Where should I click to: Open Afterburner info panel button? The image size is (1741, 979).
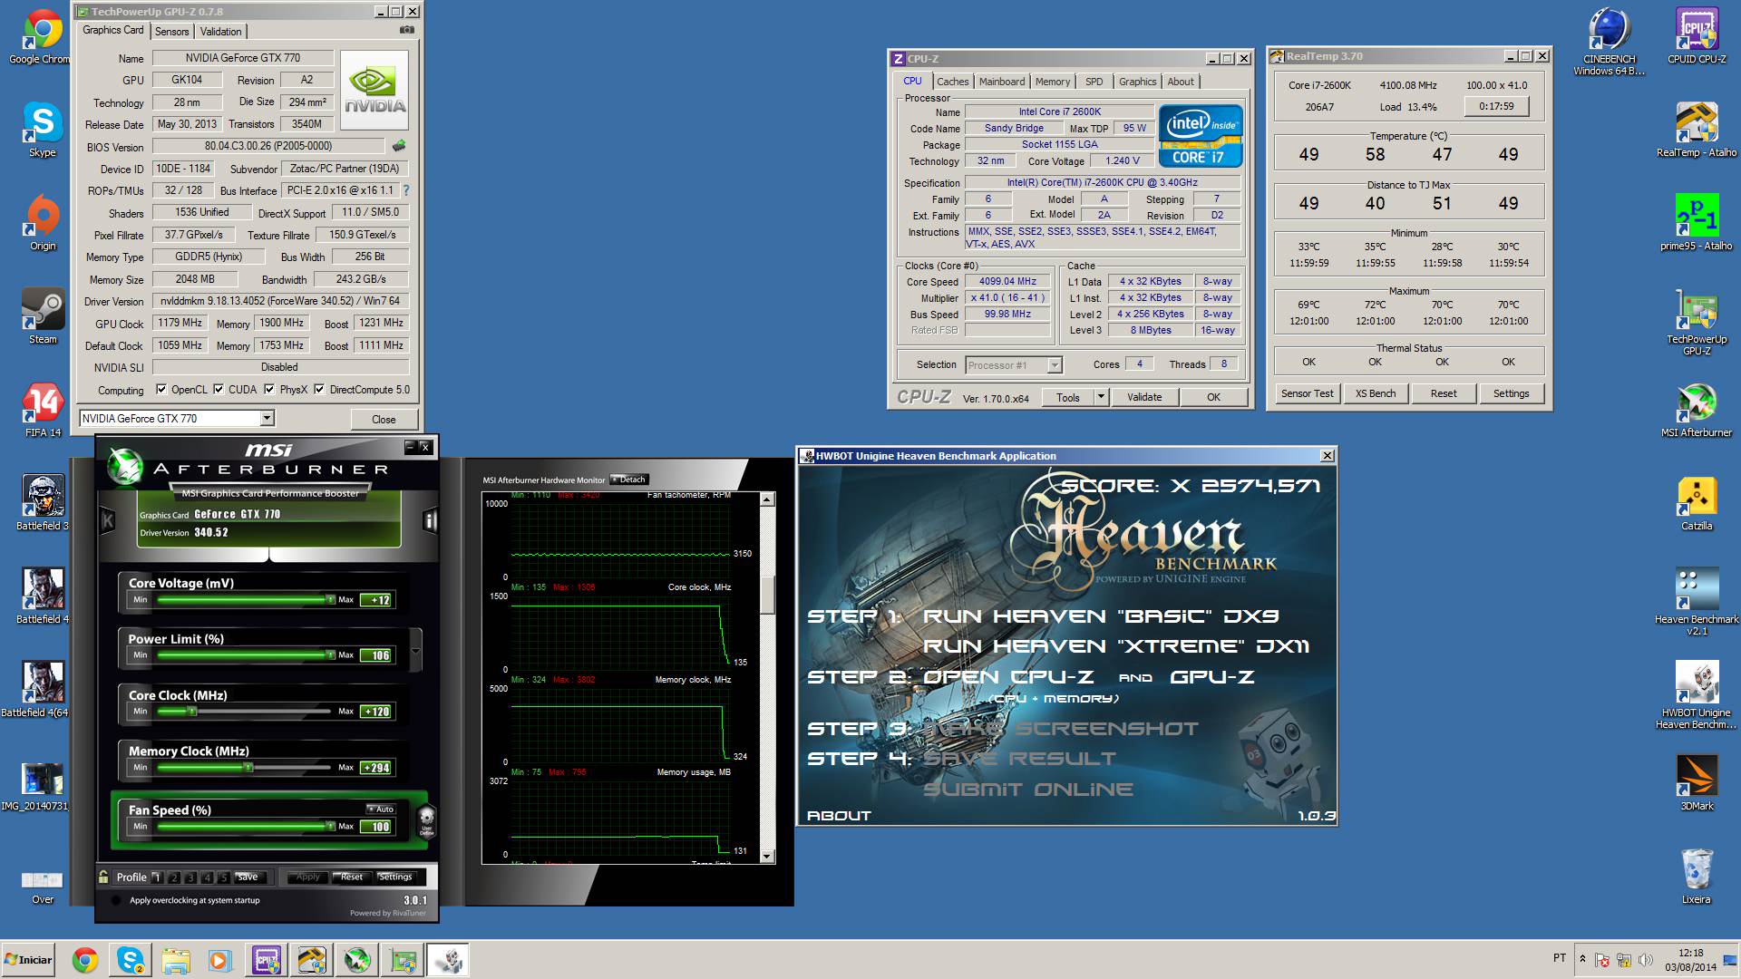click(x=430, y=520)
